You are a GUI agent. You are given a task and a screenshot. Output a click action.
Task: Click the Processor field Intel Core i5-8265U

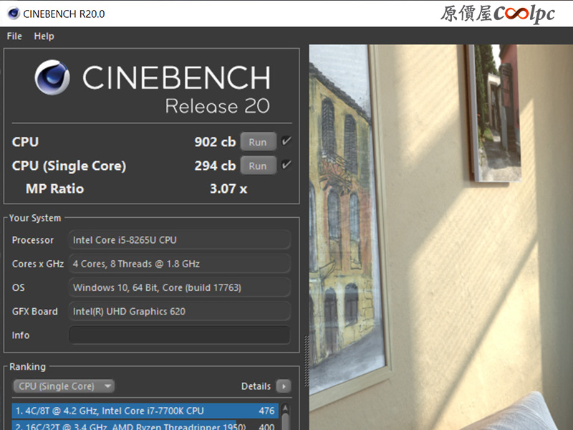pyautogui.click(x=180, y=240)
